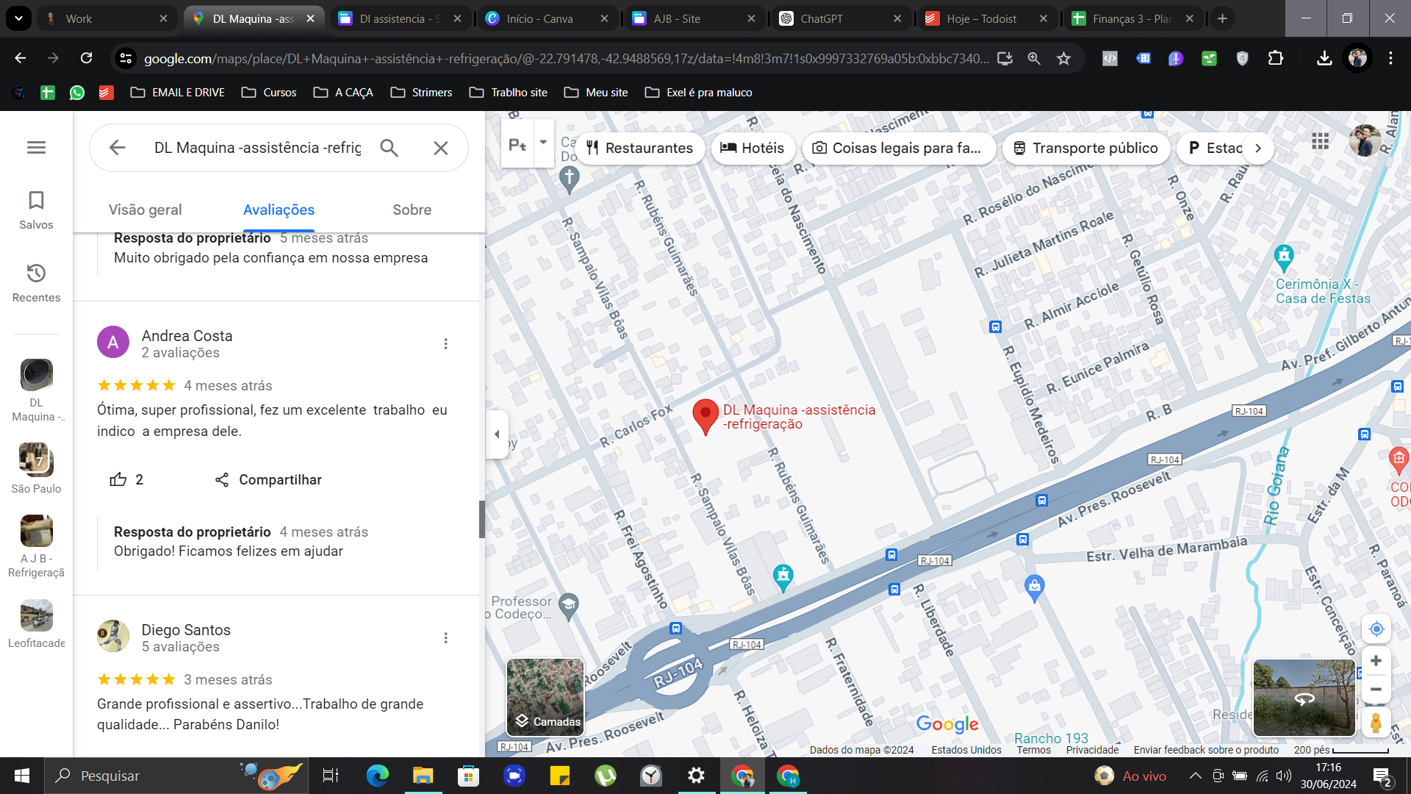This screenshot has height=794, width=1411.
Task: Filter by Restaurantes chip
Action: [x=640, y=148]
